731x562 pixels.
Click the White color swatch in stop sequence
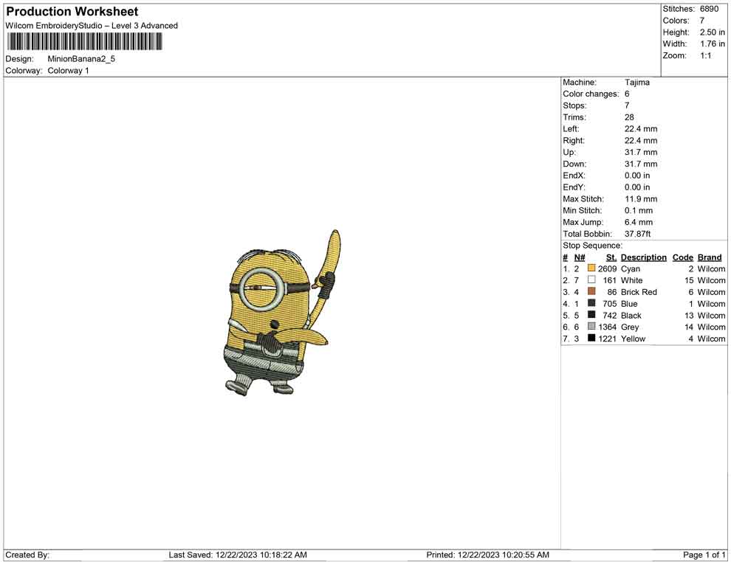pyautogui.click(x=591, y=280)
